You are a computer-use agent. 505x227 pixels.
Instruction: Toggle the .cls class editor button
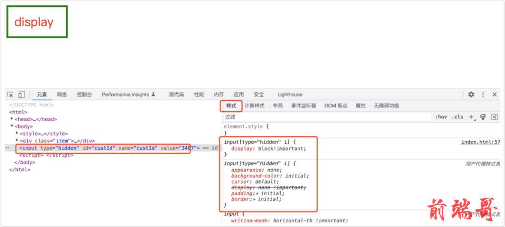tap(457, 117)
